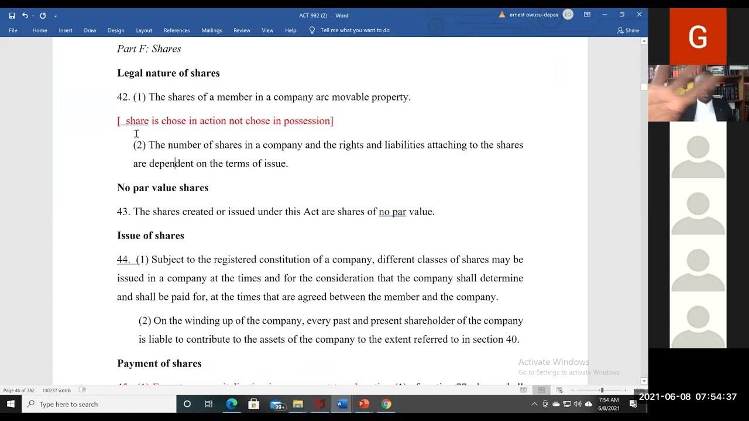This screenshot has height=421, width=749.
Task: Open the Windows Start menu
Action: pos(11,404)
